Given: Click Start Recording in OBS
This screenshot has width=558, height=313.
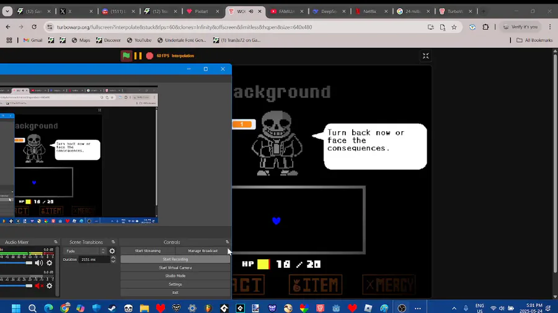Looking at the screenshot, I should [175, 259].
